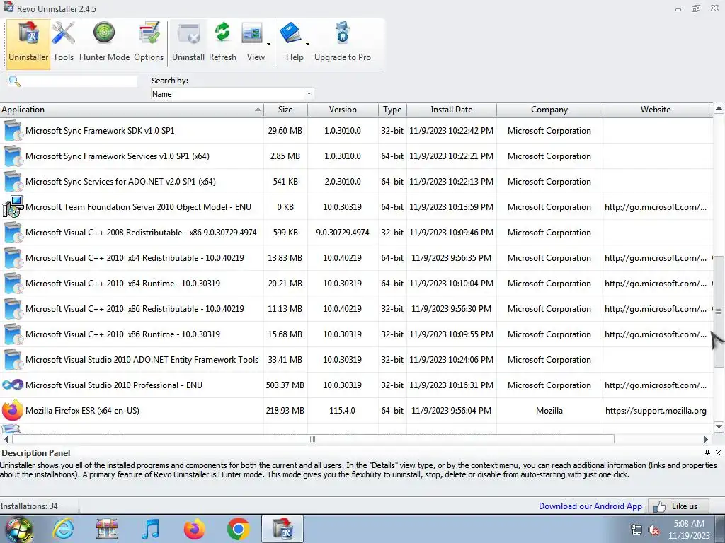This screenshot has height=543, width=725.
Task: Open Google Chrome from the taskbar
Action: click(x=238, y=529)
